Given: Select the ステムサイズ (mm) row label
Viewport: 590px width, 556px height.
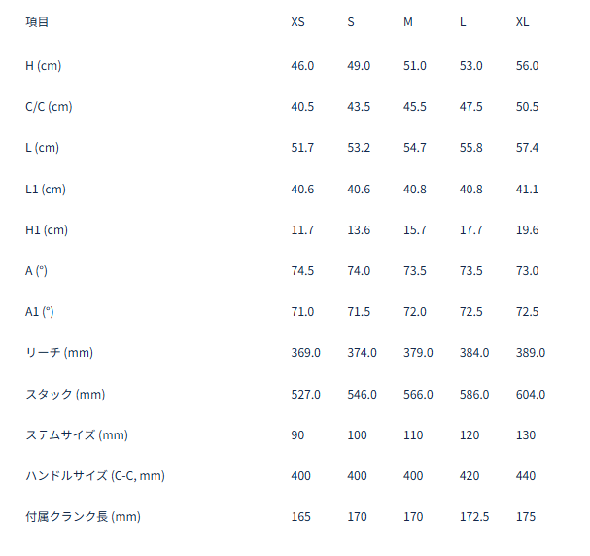Looking at the screenshot, I should [77, 435].
